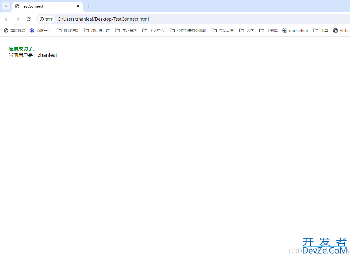Click the globe favicon on TestConnect tab
This screenshot has height=257, width=350.
(x=17, y=6)
